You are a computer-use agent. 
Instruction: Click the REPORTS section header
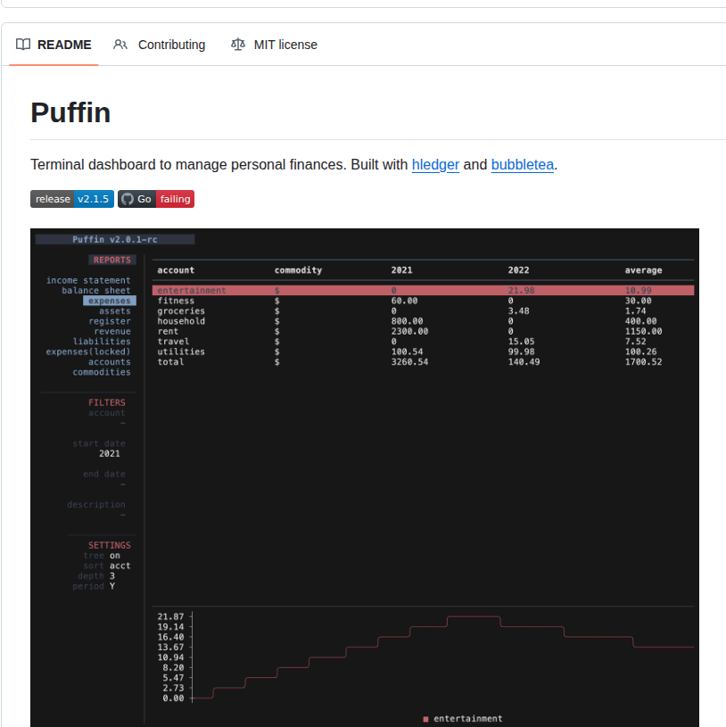pos(112,260)
